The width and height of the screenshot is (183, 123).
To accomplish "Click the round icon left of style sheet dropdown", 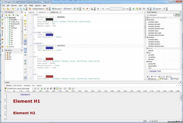I will point(6,88).
